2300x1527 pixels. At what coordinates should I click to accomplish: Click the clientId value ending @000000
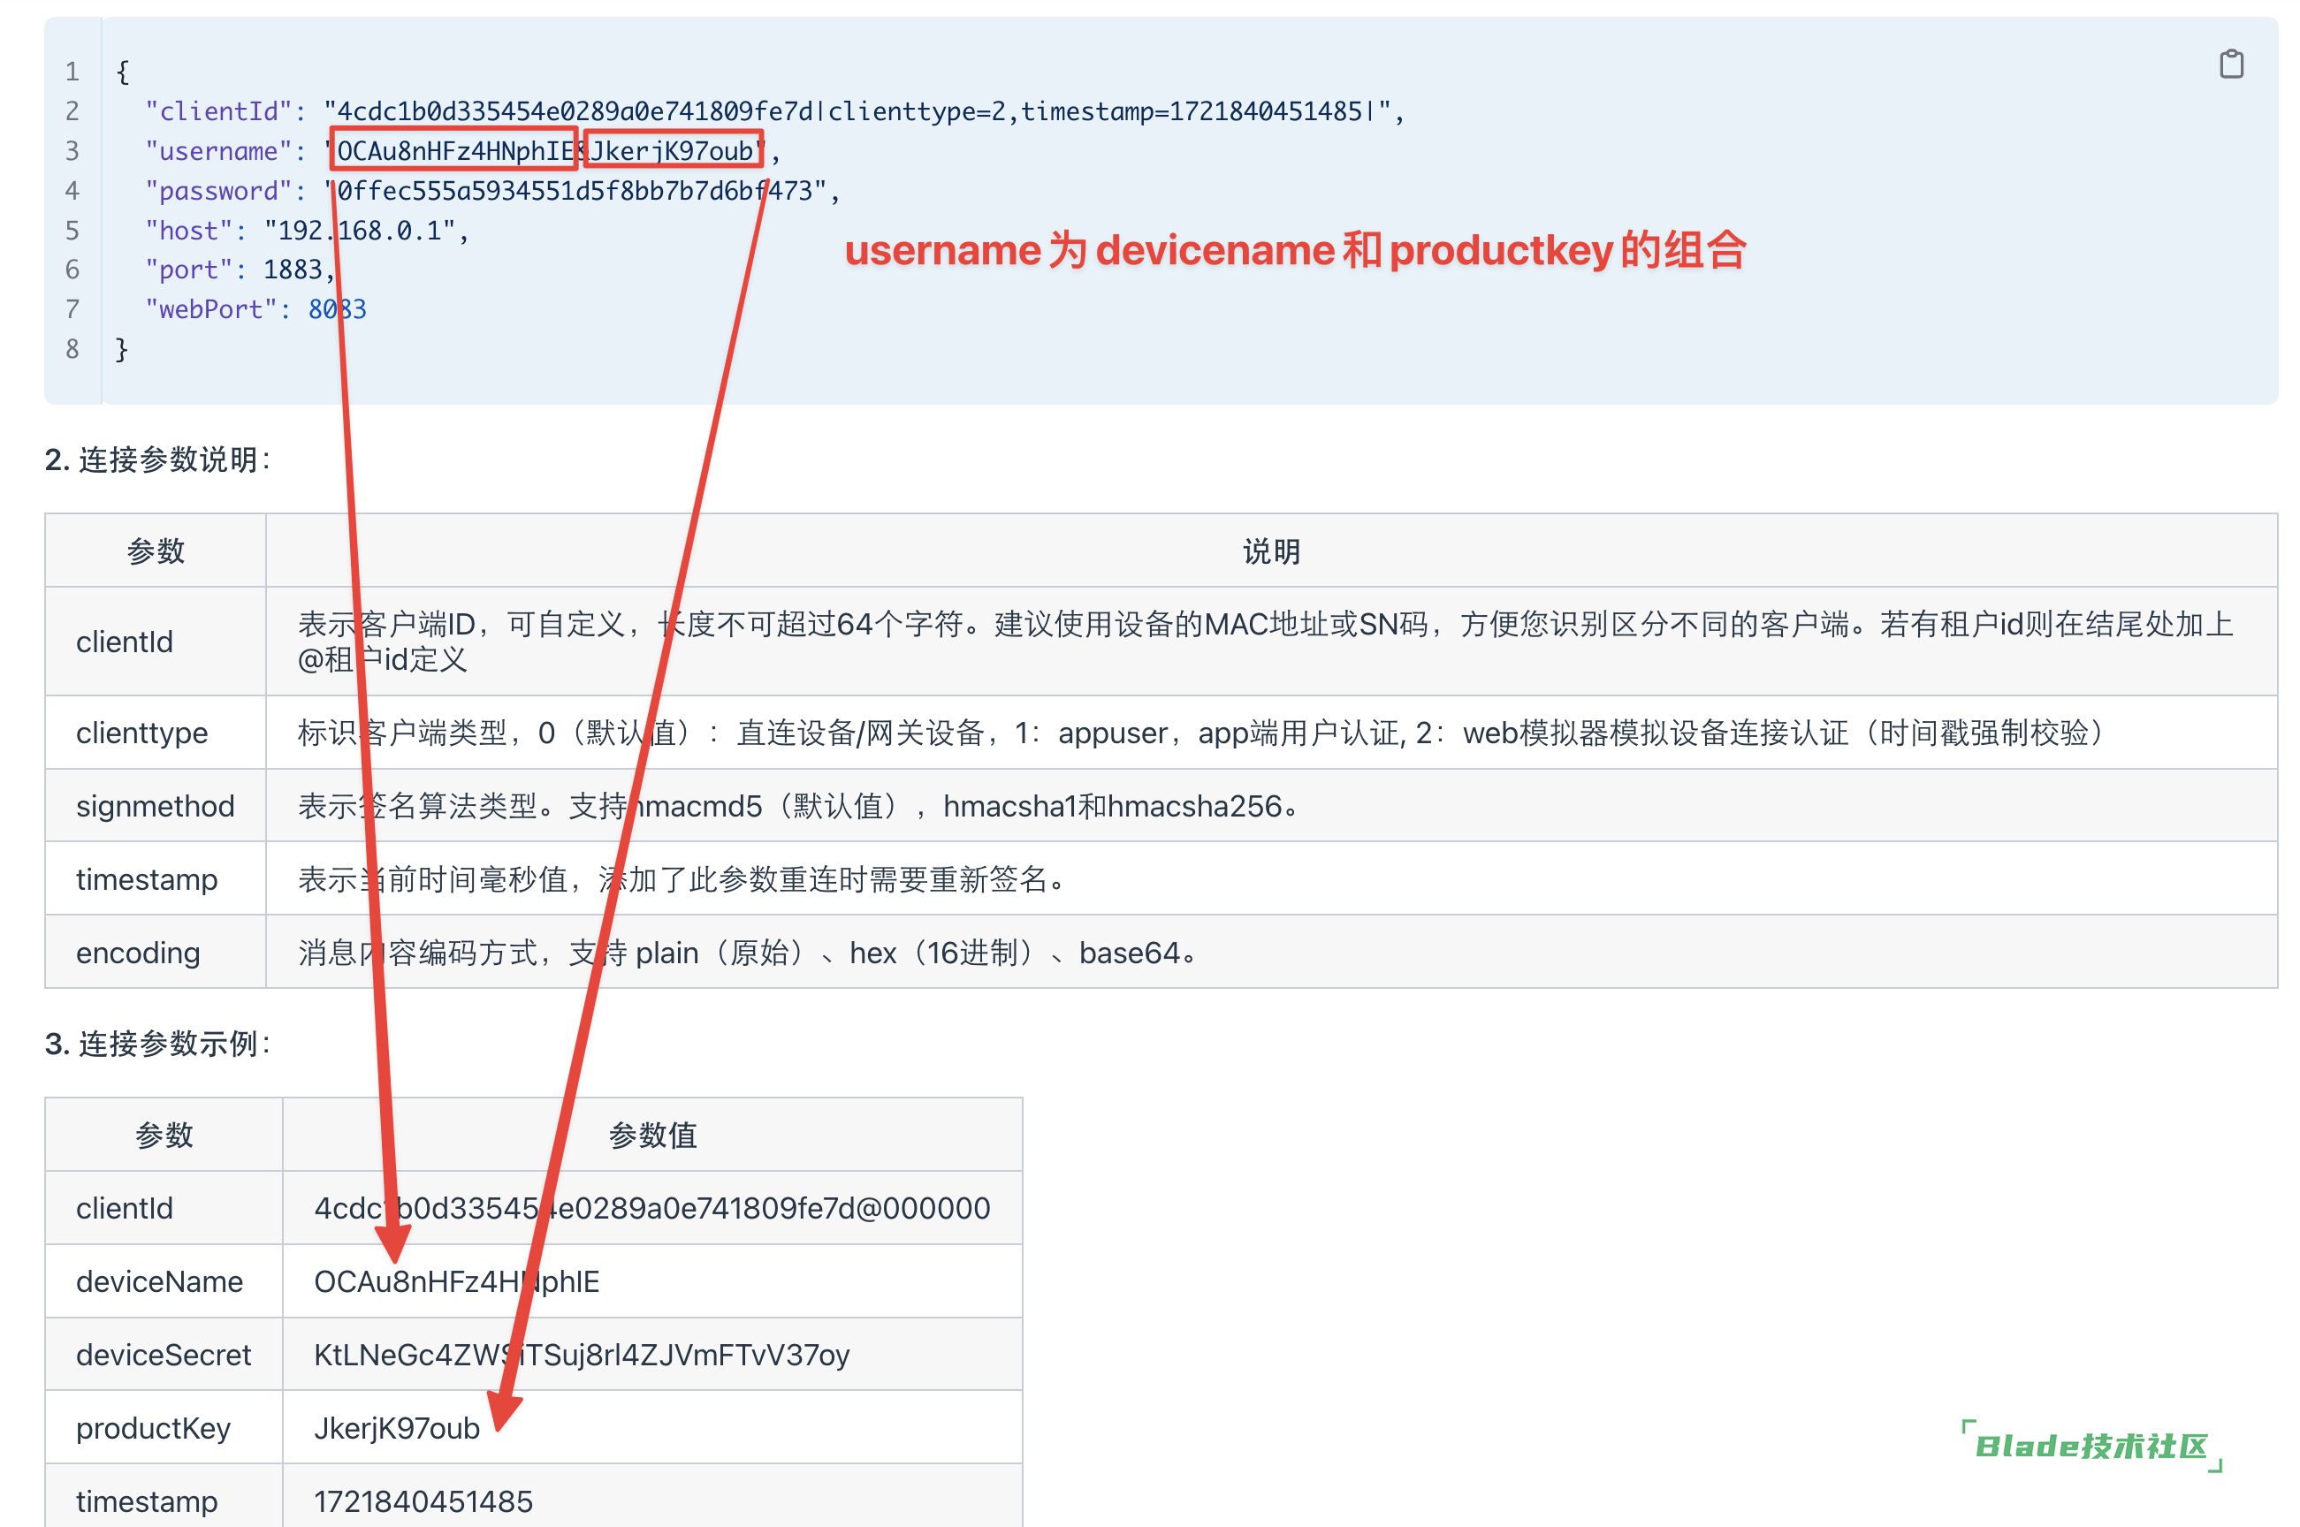(651, 1209)
